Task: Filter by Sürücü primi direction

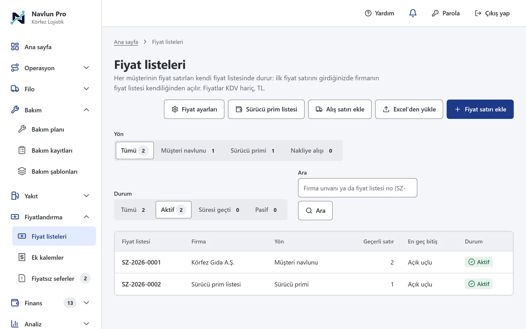Action: (x=252, y=150)
